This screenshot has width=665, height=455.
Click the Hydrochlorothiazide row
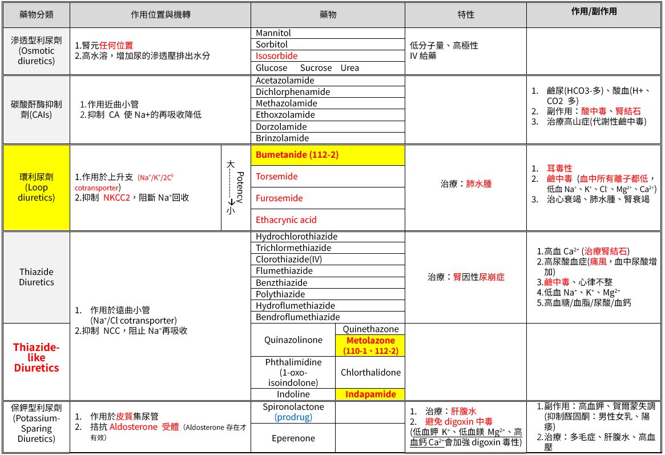click(328, 237)
